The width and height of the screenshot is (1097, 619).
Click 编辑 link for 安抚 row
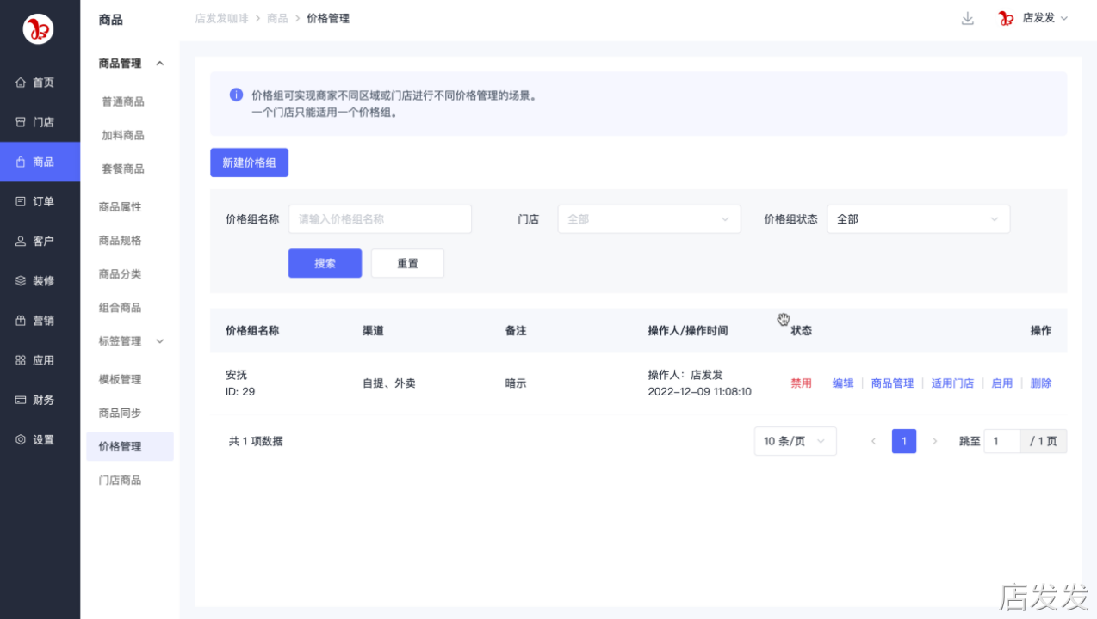(x=843, y=383)
